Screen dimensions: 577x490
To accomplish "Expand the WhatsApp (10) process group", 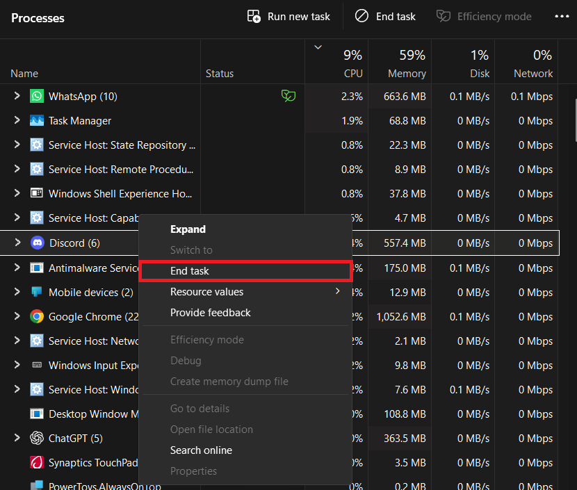I will coord(17,96).
